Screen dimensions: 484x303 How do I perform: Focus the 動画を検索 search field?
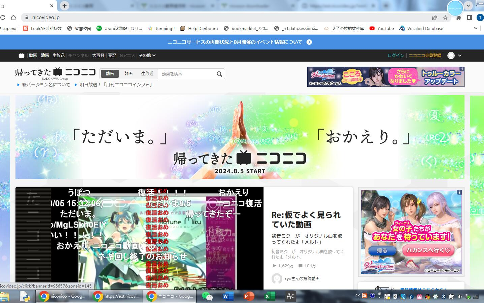187,74
